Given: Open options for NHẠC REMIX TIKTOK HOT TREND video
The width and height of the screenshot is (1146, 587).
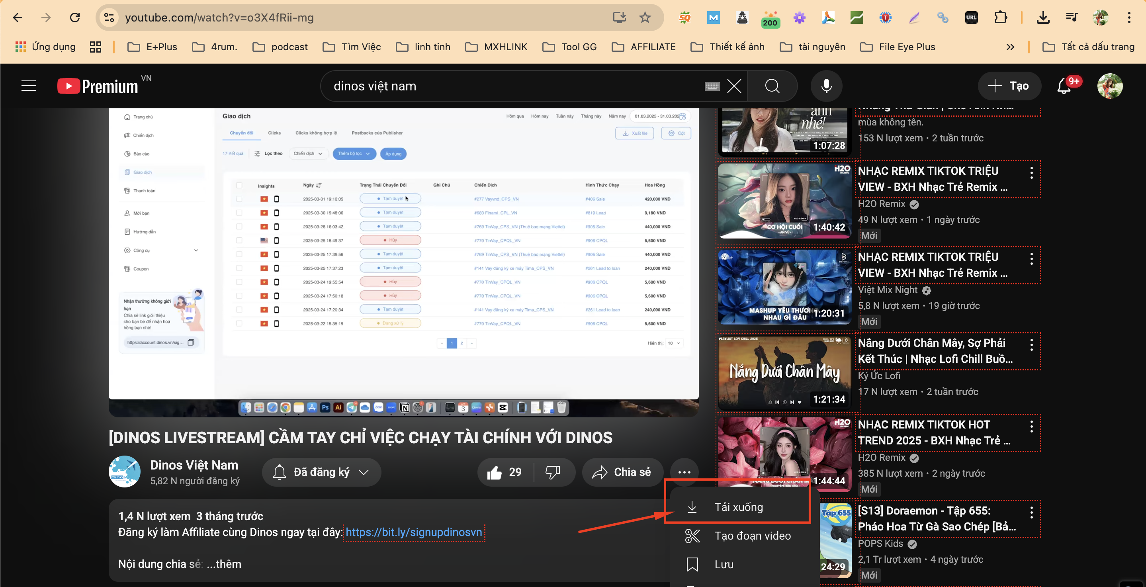Looking at the screenshot, I should (x=1031, y=427).
